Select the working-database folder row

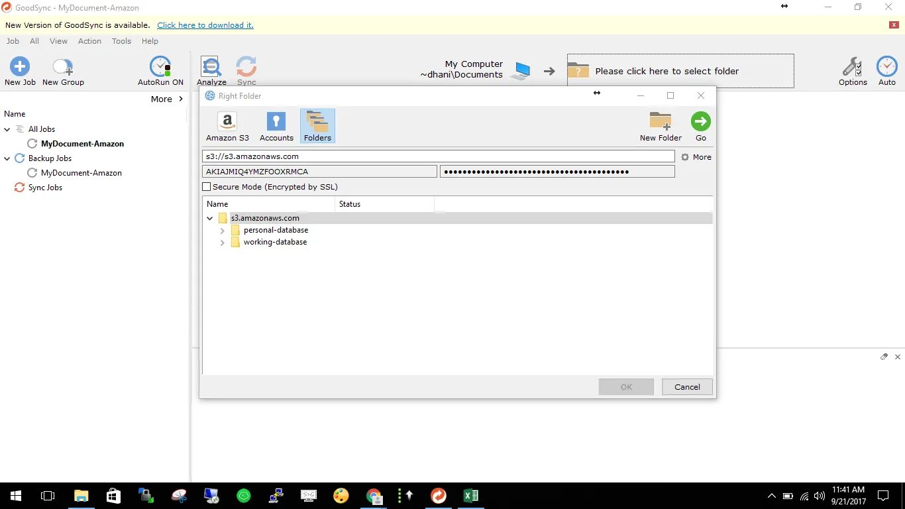(x=275, y=242)
